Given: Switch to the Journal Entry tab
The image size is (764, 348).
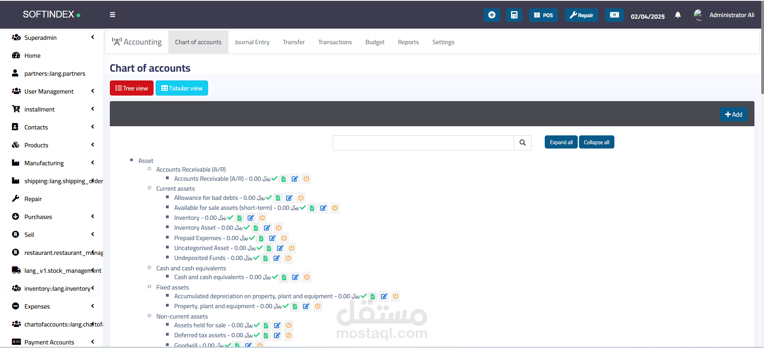Looking at the screenshot, I should pos(252,42).
